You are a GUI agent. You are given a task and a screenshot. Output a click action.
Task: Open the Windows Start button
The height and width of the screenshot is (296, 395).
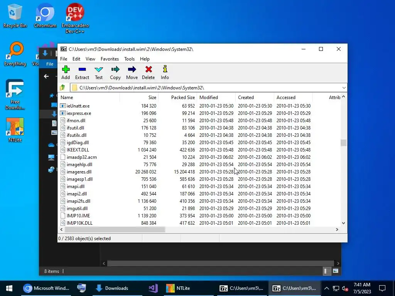point(9,288)
